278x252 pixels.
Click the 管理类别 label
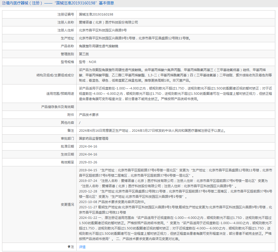[x=67, y=54]
